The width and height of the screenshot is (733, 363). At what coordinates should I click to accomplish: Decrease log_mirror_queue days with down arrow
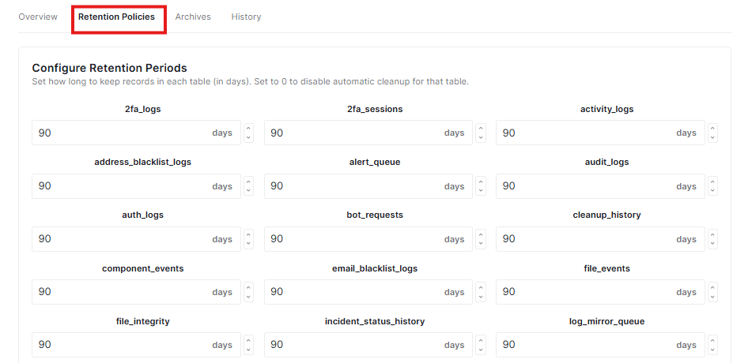click(712, 350)
